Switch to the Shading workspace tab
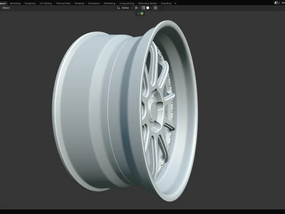This screenshot has width=285, height=214. click(x=79, y=4)
